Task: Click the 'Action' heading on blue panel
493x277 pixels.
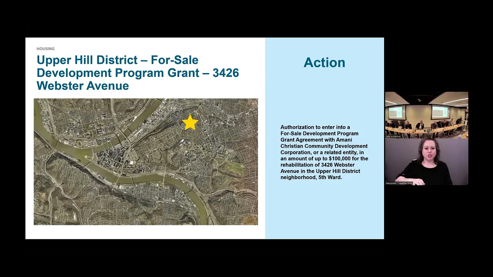Action: coord(324,62)
